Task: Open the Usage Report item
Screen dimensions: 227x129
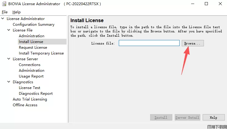Action: [x=31, y=76]
